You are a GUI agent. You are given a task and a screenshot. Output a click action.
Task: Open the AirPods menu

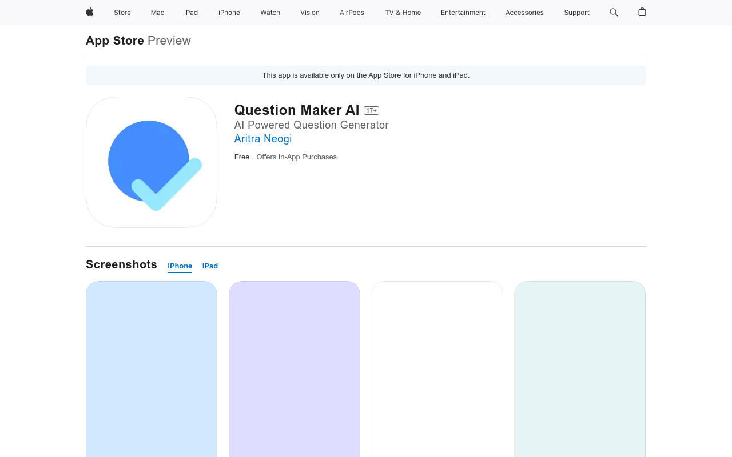352,13
